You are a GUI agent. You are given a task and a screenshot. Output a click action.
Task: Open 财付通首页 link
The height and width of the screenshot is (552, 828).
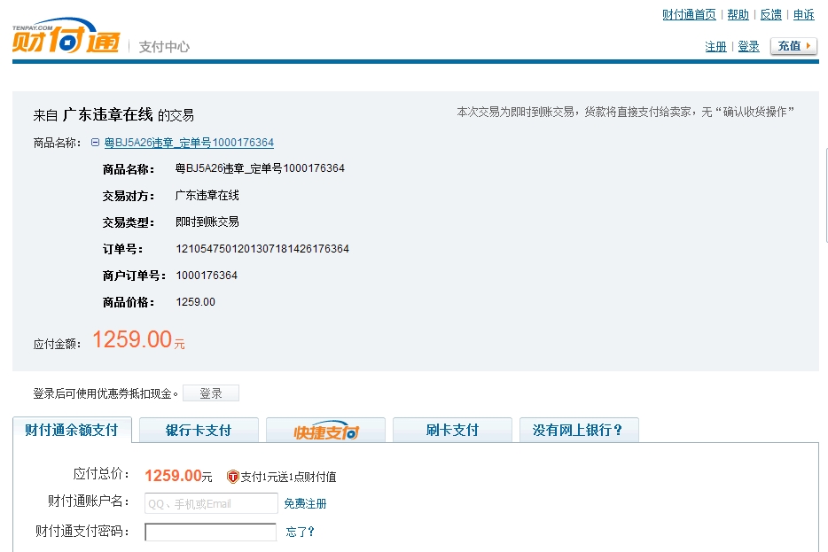point(689,15)
